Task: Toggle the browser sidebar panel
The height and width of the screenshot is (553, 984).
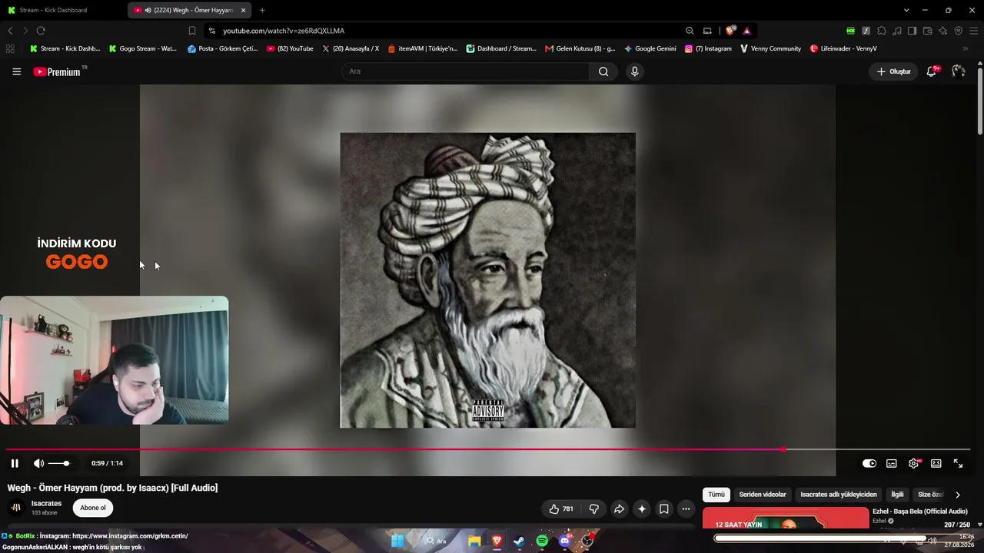Action: point(912,31)
